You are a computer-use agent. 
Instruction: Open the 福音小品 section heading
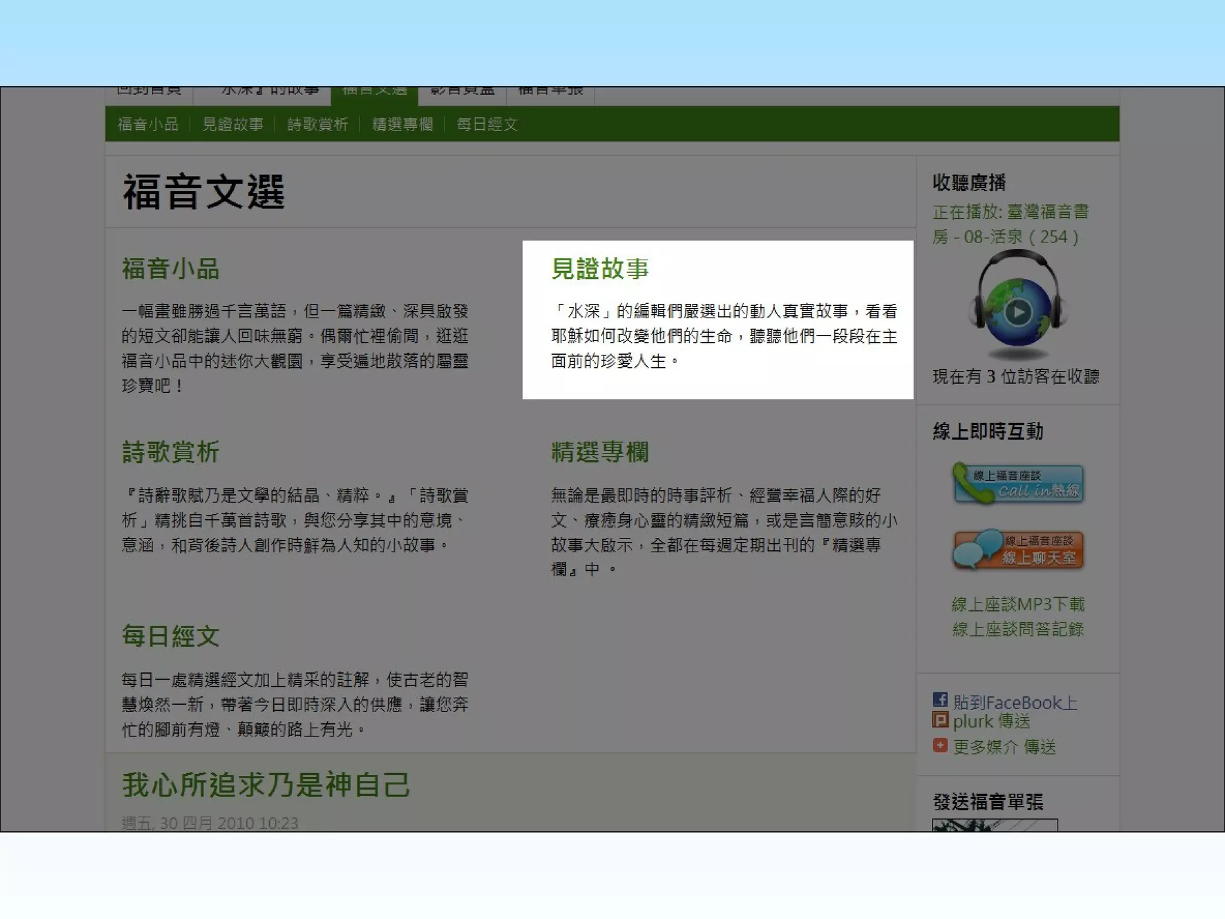pyautogui.click(x=171, y=269)
